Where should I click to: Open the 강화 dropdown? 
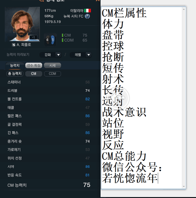coord(51,55)
